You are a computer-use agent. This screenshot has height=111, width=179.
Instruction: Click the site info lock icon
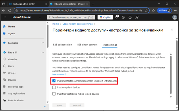(17, 11)
